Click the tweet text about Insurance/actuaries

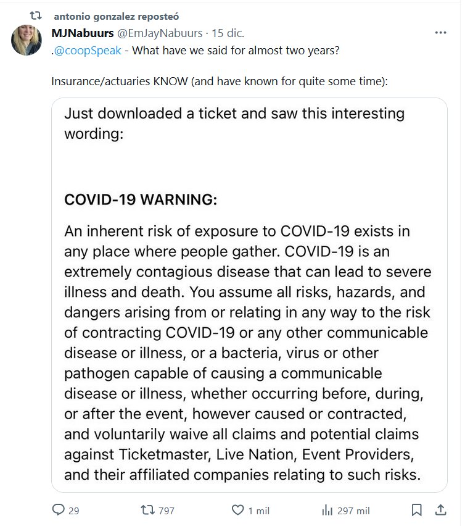(220, 81)
